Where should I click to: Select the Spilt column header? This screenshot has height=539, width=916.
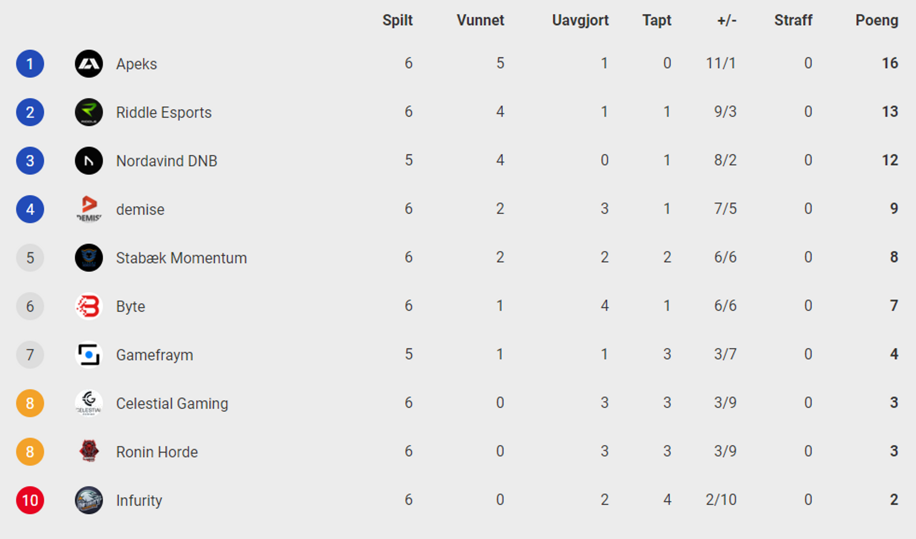click(x=398, y=21)
